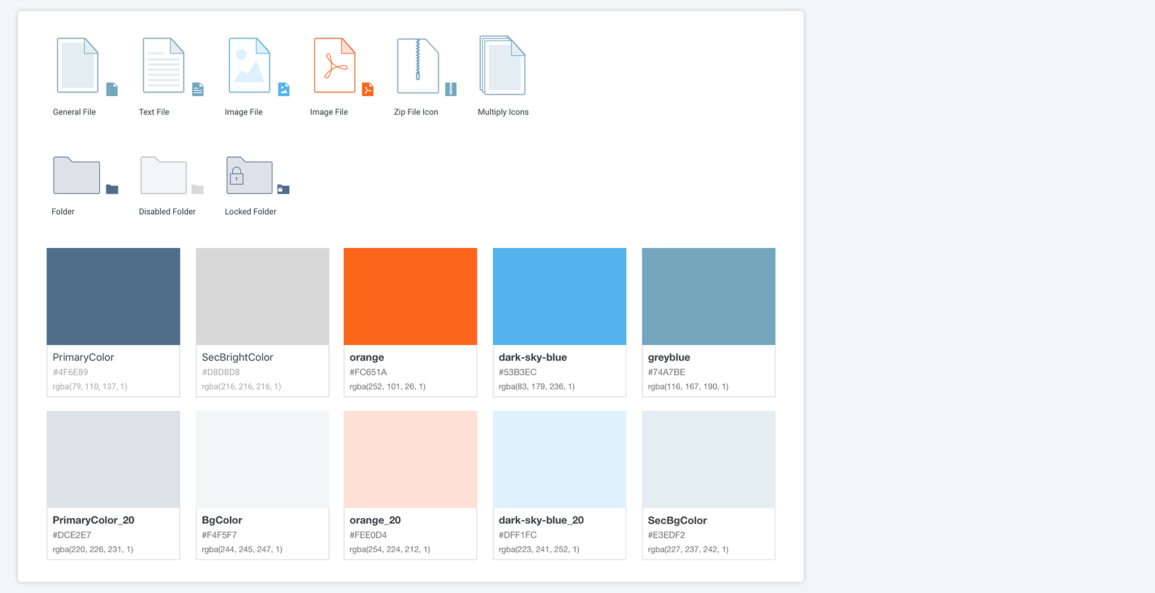Click the small zip file icon

[451, 90]
